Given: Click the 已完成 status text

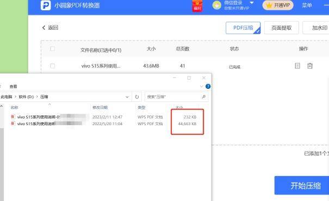Looking at the screenshot, I should tap(234, 67).
